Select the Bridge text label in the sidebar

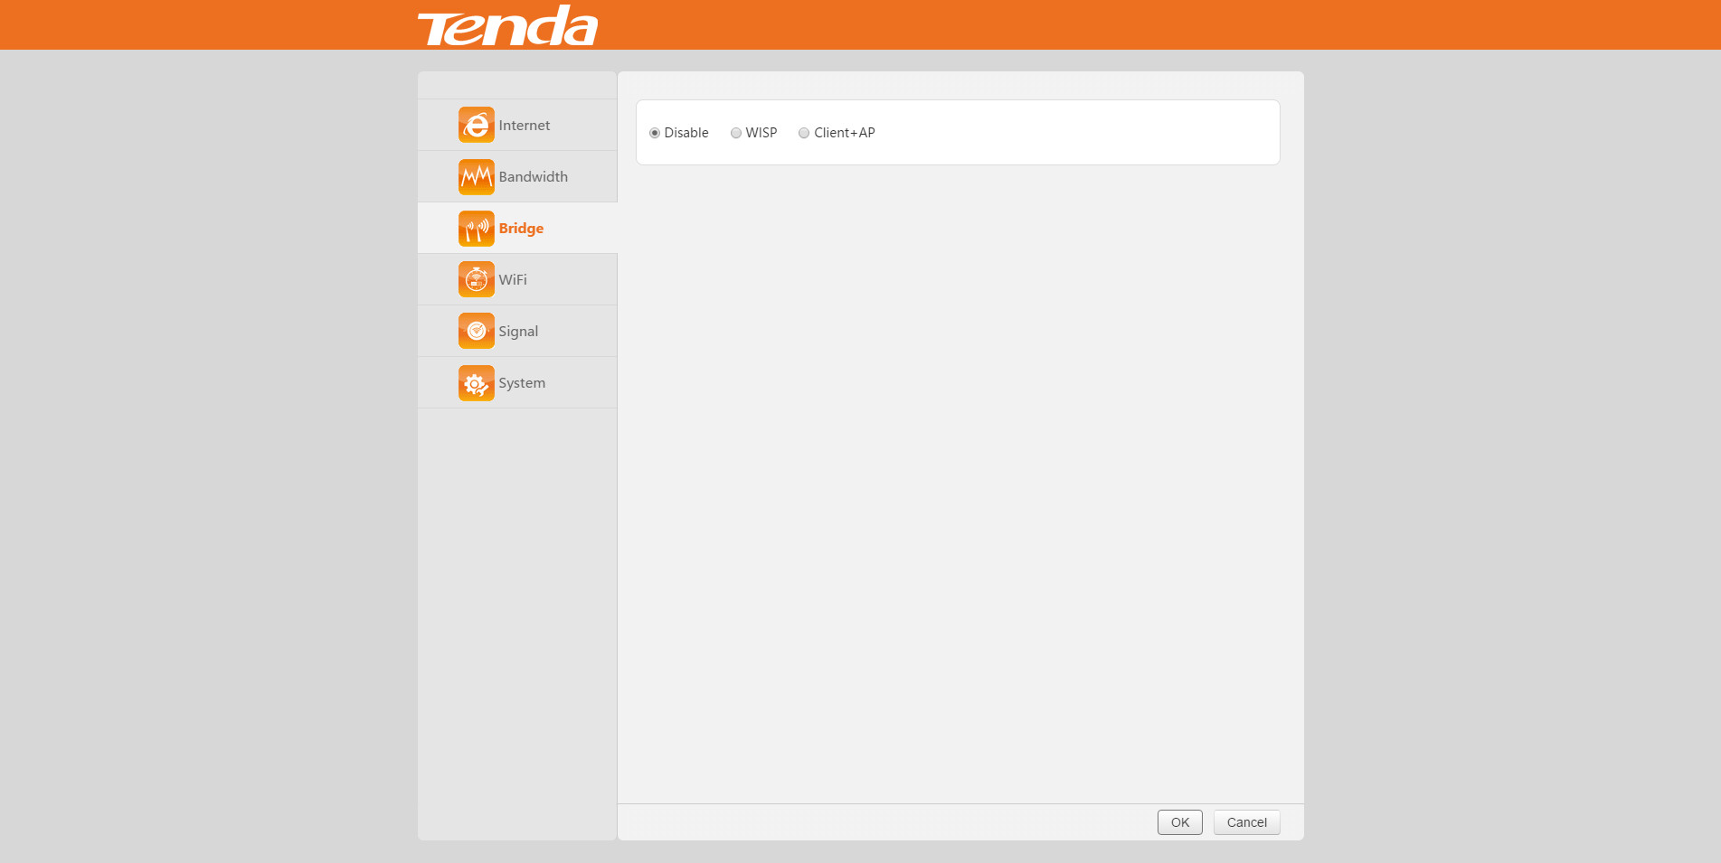pyautogui.click(x=521, y=229)
